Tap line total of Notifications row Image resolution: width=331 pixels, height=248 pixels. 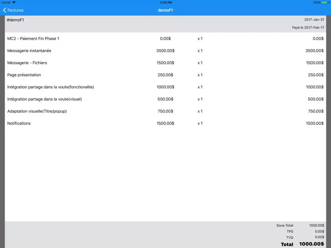coord(314,123)
